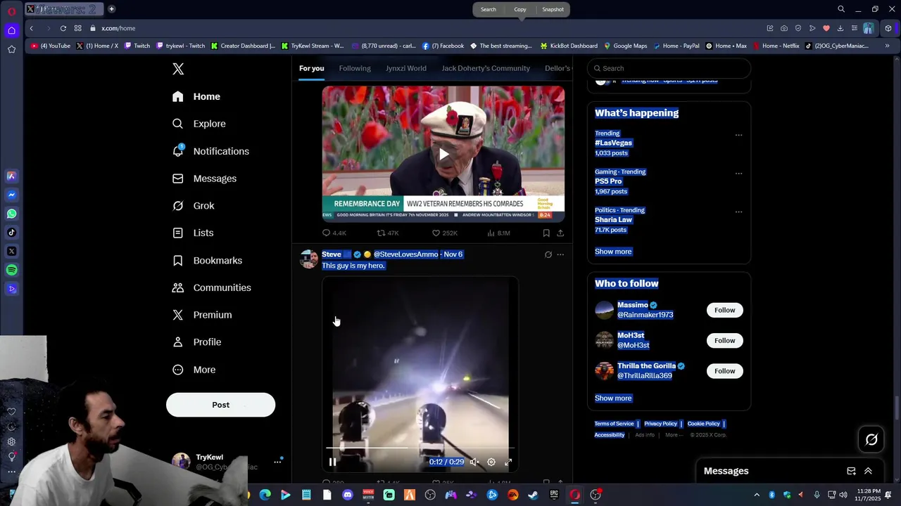The image size is (901, 506).
Task: Open Communities in the sidebar
Action: 212,287
